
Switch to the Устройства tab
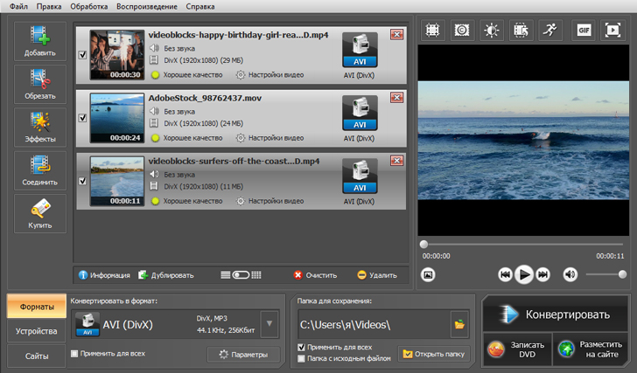click(x=36, y=332)
